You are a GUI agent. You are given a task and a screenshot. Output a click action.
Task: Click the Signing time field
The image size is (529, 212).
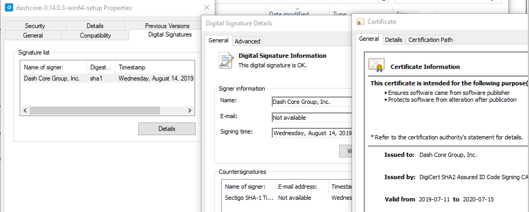coord(312,133)
